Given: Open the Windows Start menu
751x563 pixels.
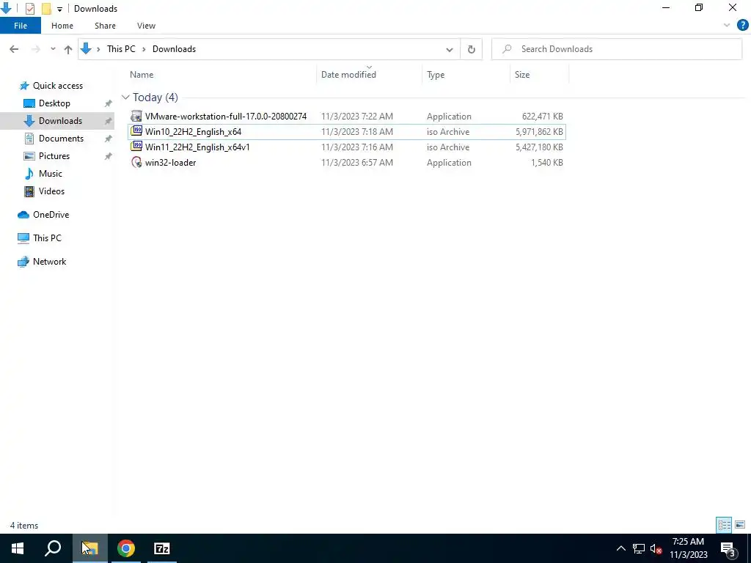Looking at the screenshot, I should pos(18,548).
